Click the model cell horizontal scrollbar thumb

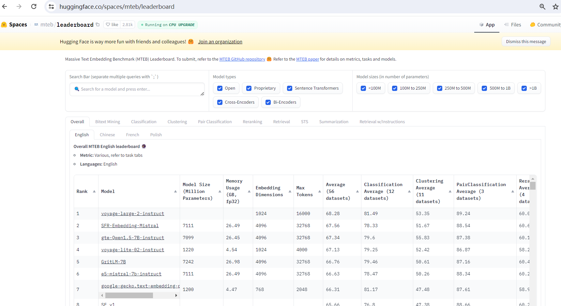click(x=129, y=295)
